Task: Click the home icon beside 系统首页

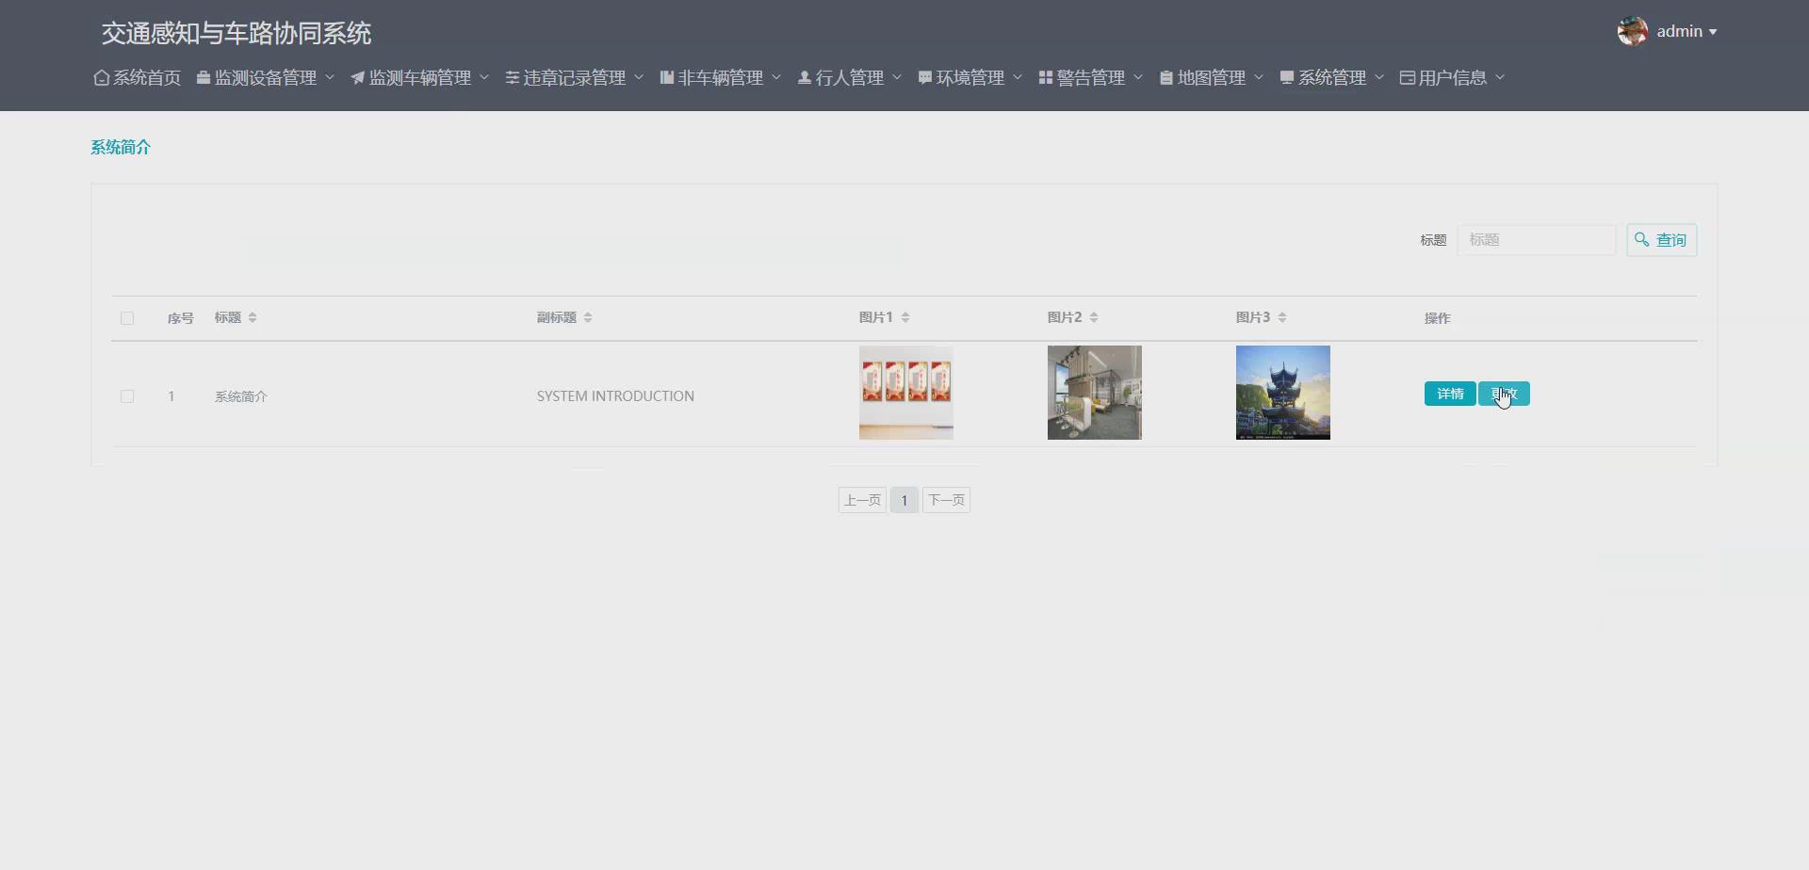Action: coord(102,77)
